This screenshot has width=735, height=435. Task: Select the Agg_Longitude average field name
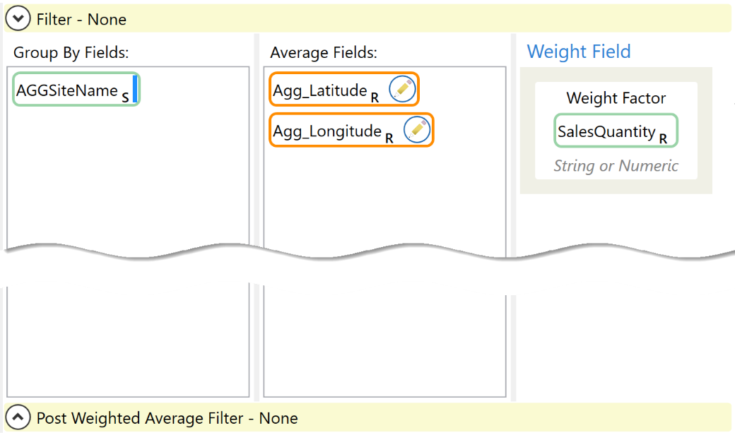pos(327,131)
